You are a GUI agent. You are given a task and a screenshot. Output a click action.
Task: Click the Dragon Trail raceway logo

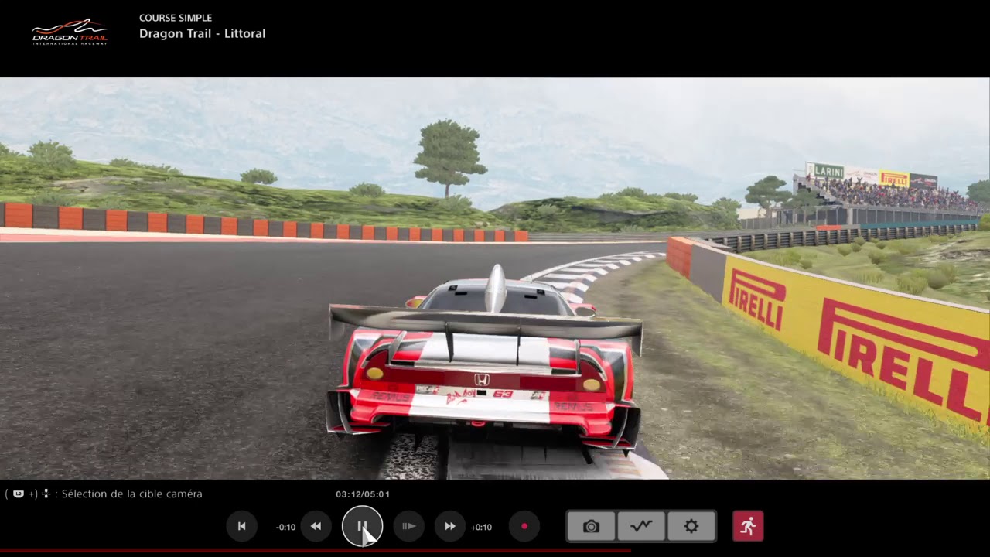pos(70,32)
